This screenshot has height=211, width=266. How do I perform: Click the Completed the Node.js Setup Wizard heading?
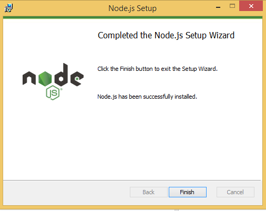(x=166, y=35)
